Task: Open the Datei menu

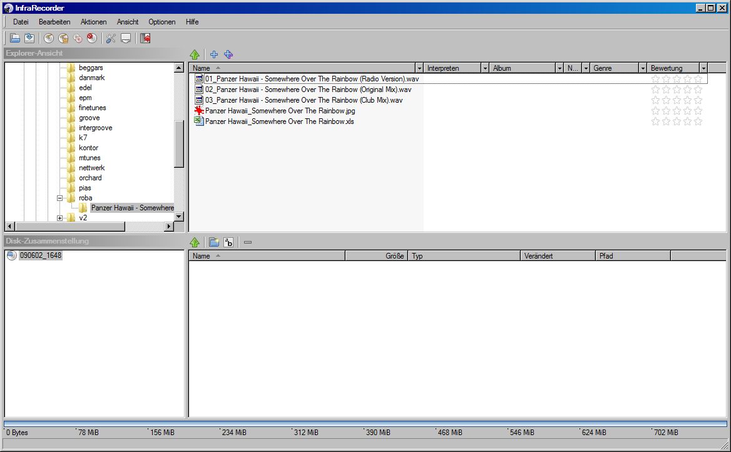Action: [x=21, y=22]
